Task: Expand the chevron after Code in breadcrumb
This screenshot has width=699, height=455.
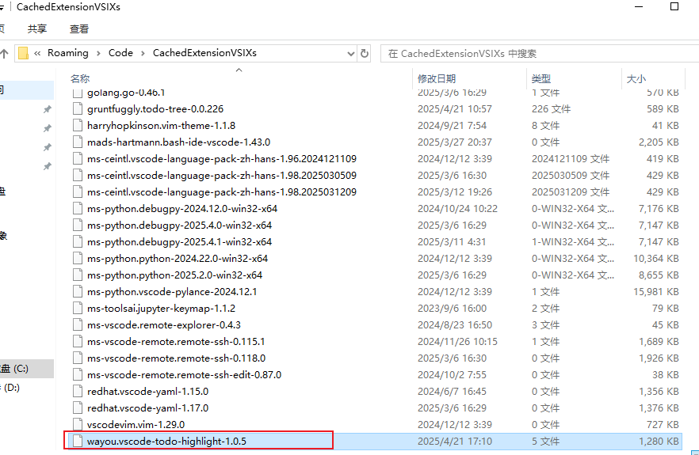Action: click(x=143, y=54)
